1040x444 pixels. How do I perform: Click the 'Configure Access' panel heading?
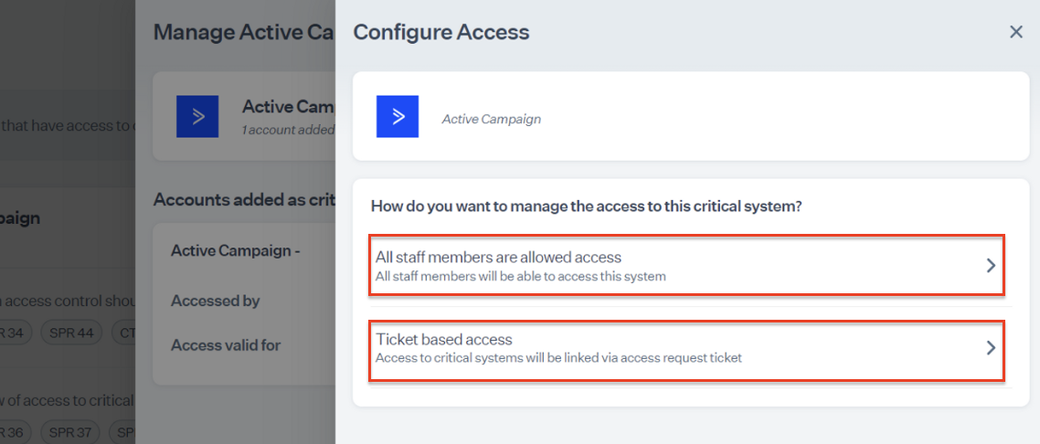point(441,33)
